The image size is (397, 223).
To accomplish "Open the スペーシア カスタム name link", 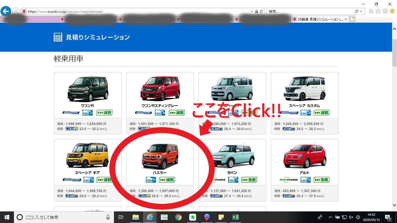I will (x=305, y=106).
